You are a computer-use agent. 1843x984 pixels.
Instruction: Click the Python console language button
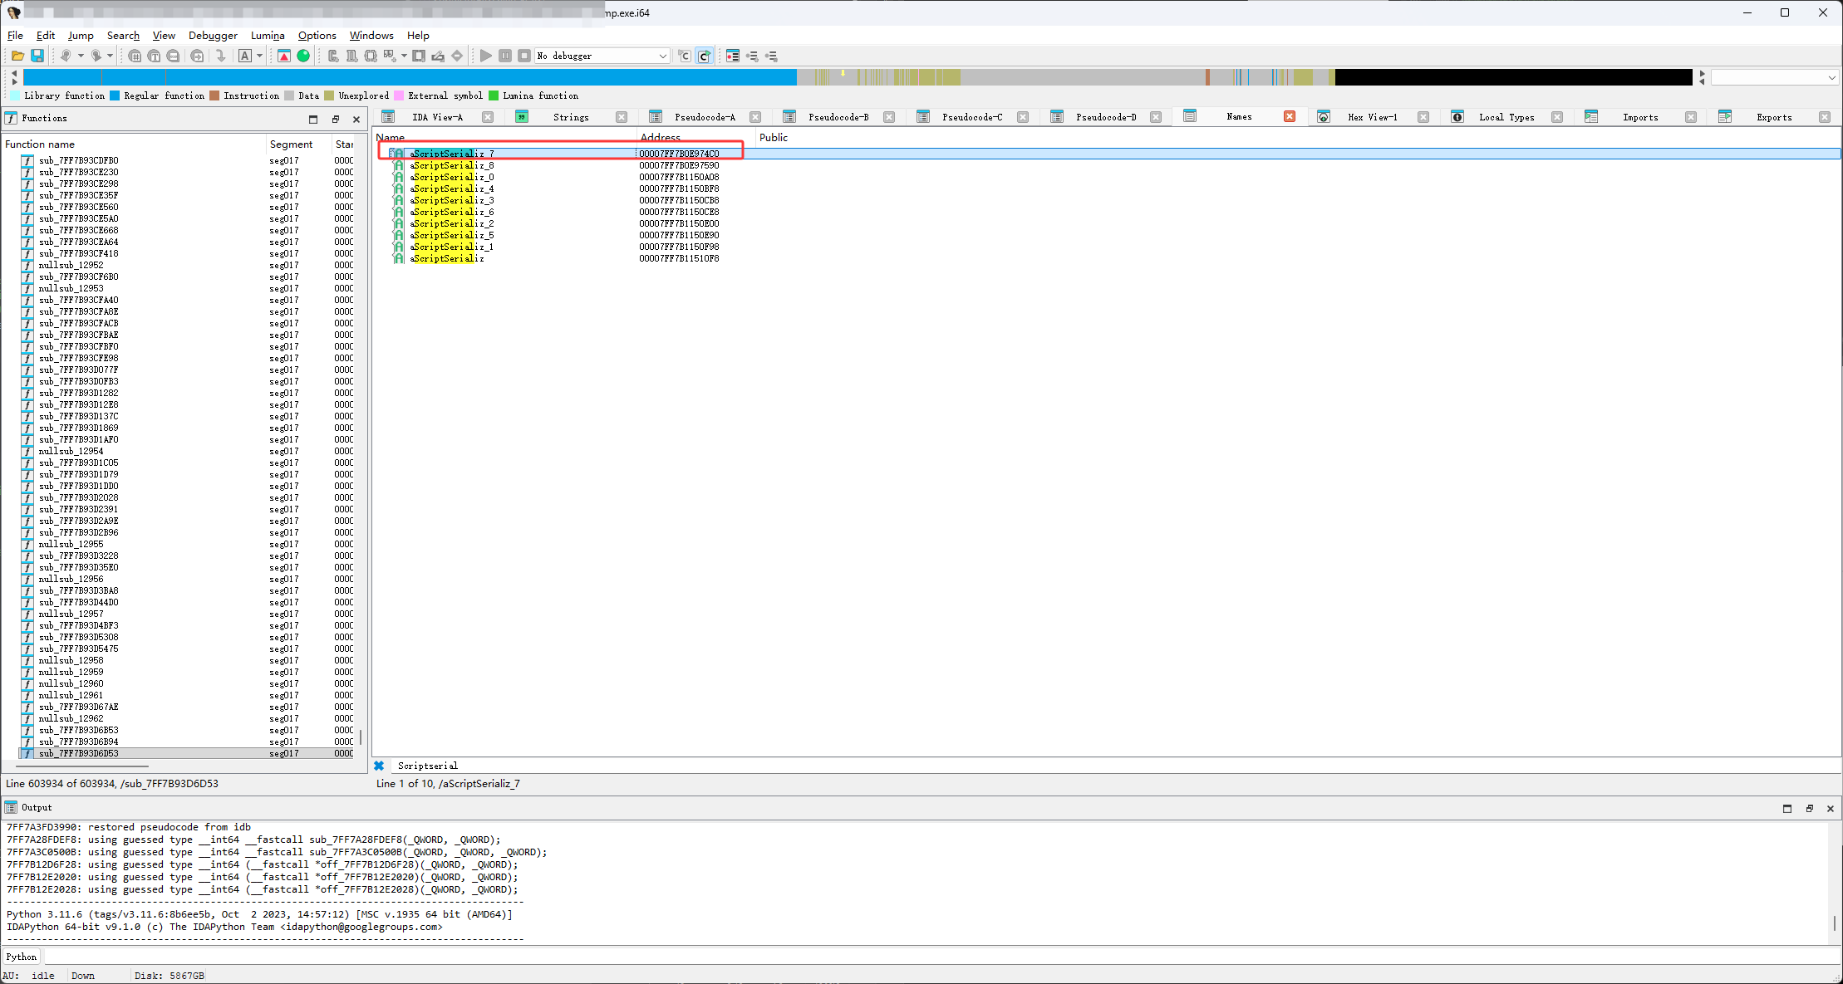coord(22,957)
